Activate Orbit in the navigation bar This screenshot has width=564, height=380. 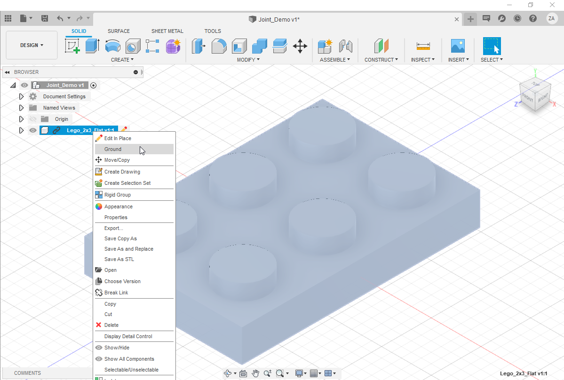coord(229,373)
